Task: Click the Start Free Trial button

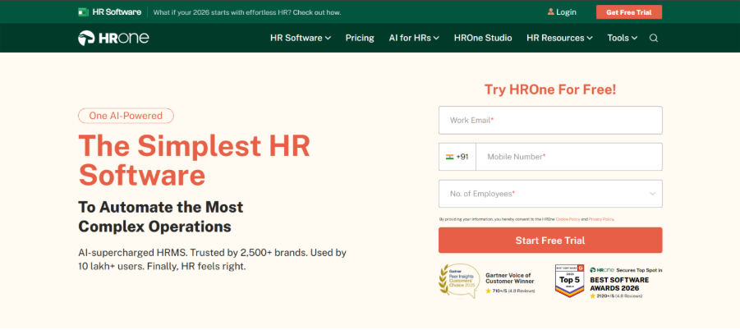Action: pos(550,241)
